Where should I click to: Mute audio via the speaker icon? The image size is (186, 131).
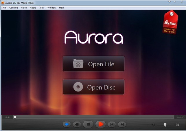coord(153,125)
